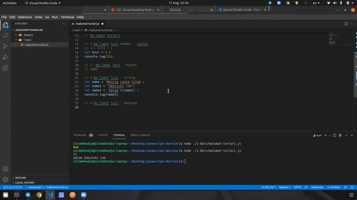Click Ln 28, Col 1 in status bar
The height and width of the screenshot is (200, 357).
268,187
